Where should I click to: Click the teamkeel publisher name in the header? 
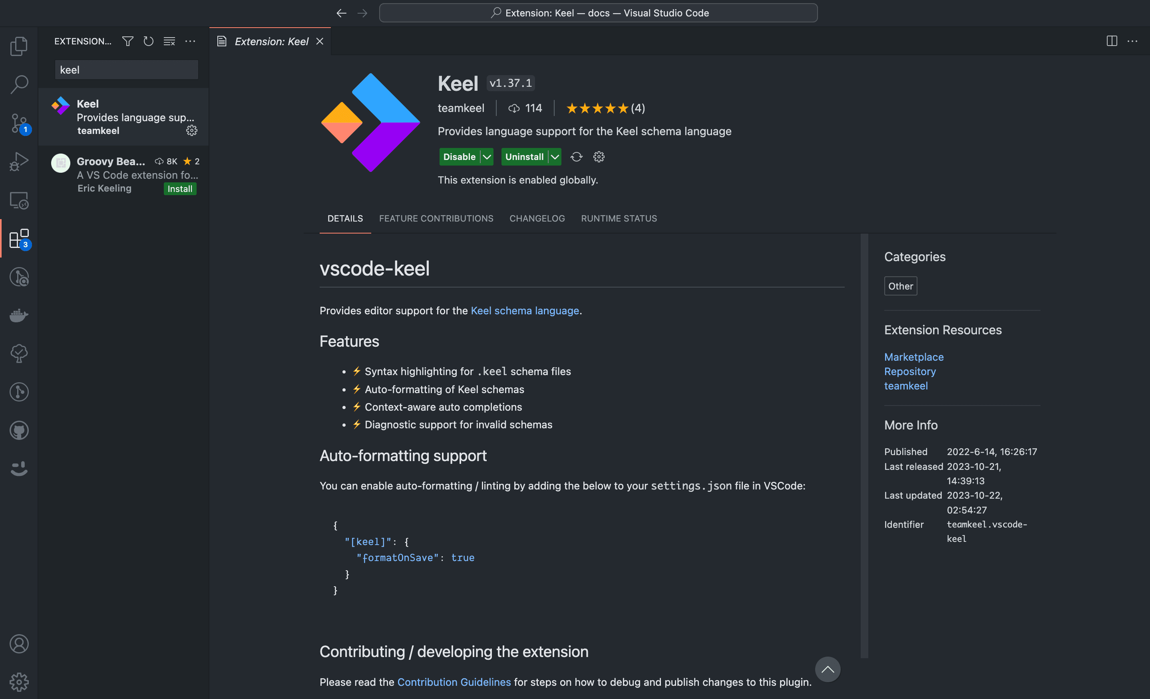point(461,108)
